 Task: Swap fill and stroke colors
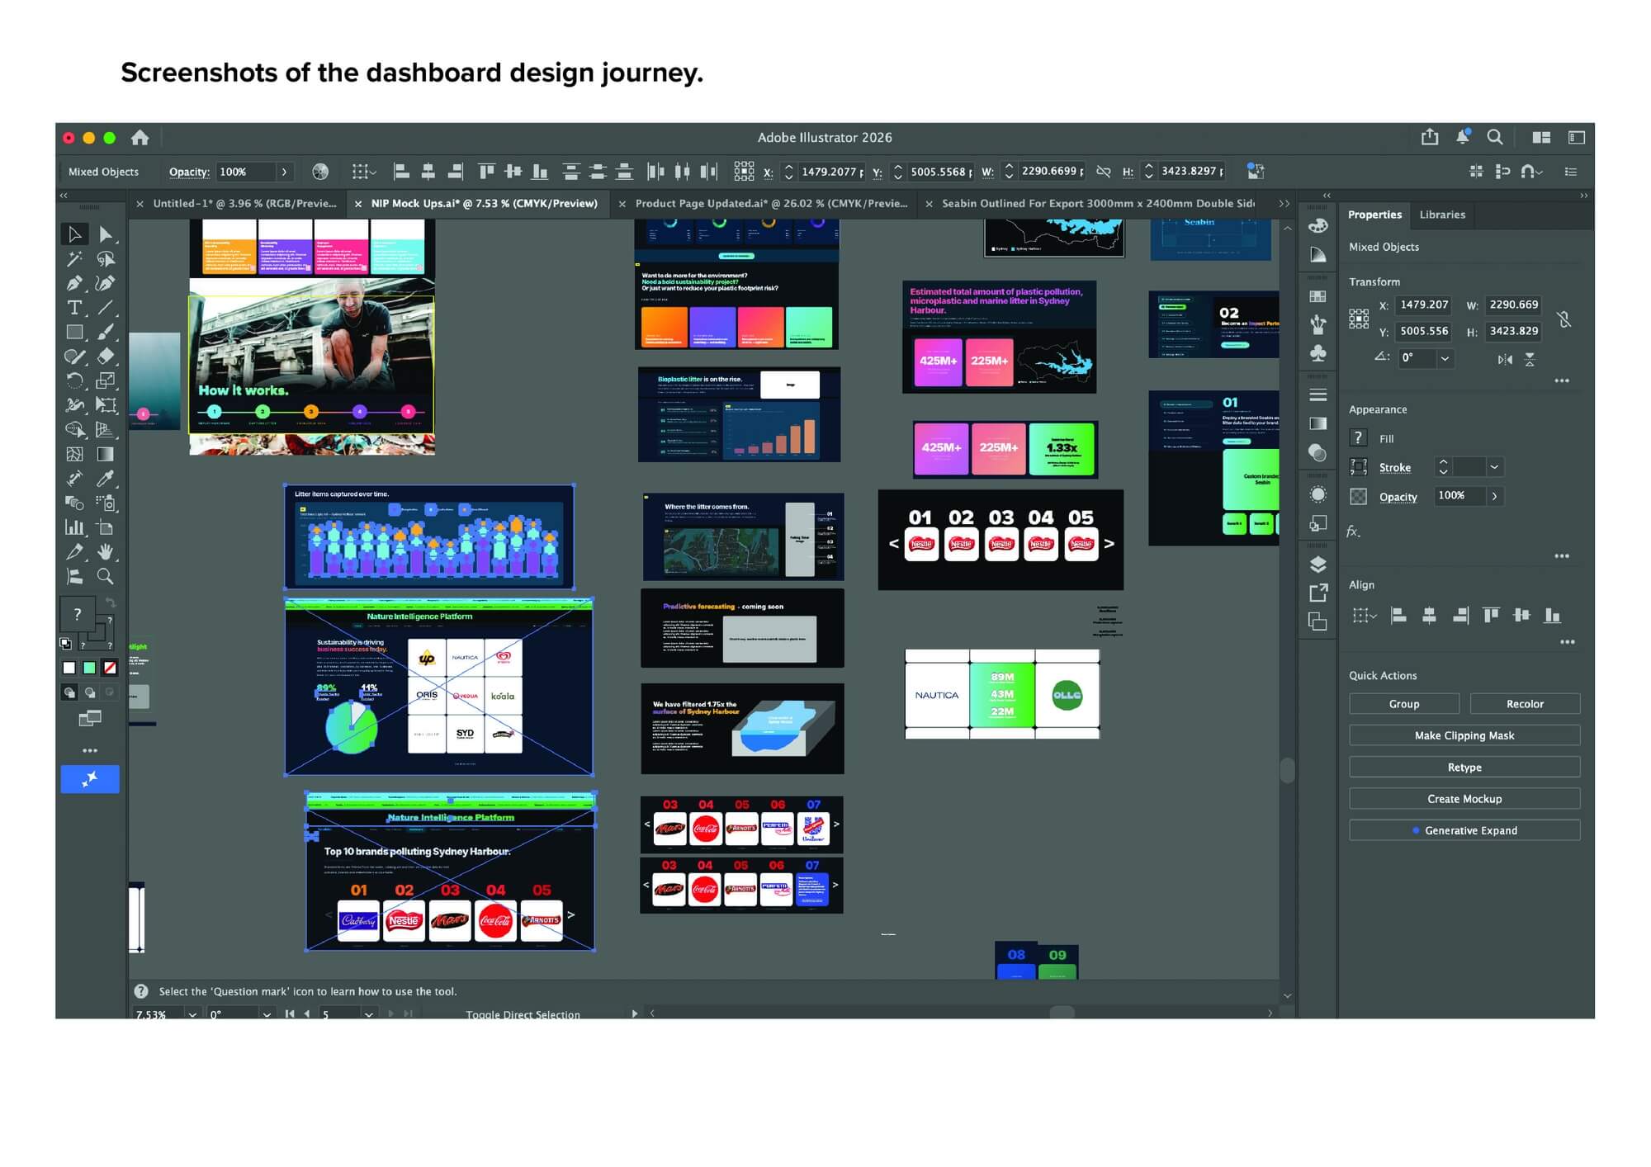[110, 603]
